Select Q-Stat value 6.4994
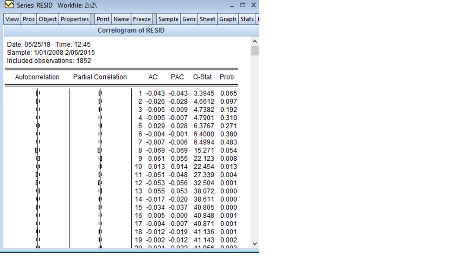471x265 pixels. (204, 142)
